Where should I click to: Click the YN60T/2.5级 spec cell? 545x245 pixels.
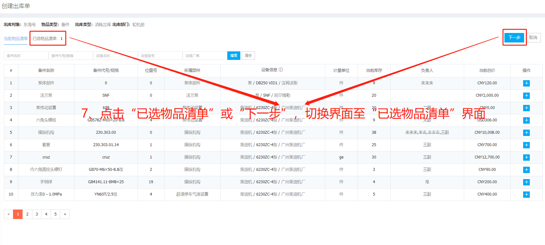[106, 194]
